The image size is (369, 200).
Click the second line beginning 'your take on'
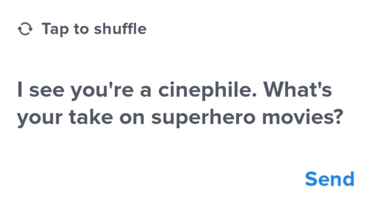[179, 118]
